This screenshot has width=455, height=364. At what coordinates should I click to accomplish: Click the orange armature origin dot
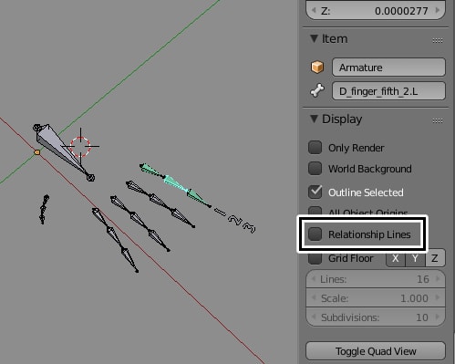[37, 152]
